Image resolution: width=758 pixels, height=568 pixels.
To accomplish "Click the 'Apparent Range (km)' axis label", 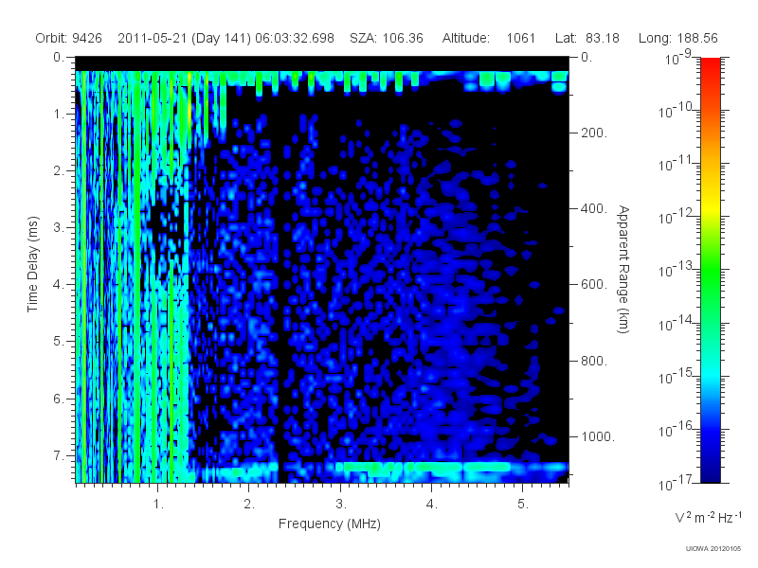I will [x=623, y=269].
